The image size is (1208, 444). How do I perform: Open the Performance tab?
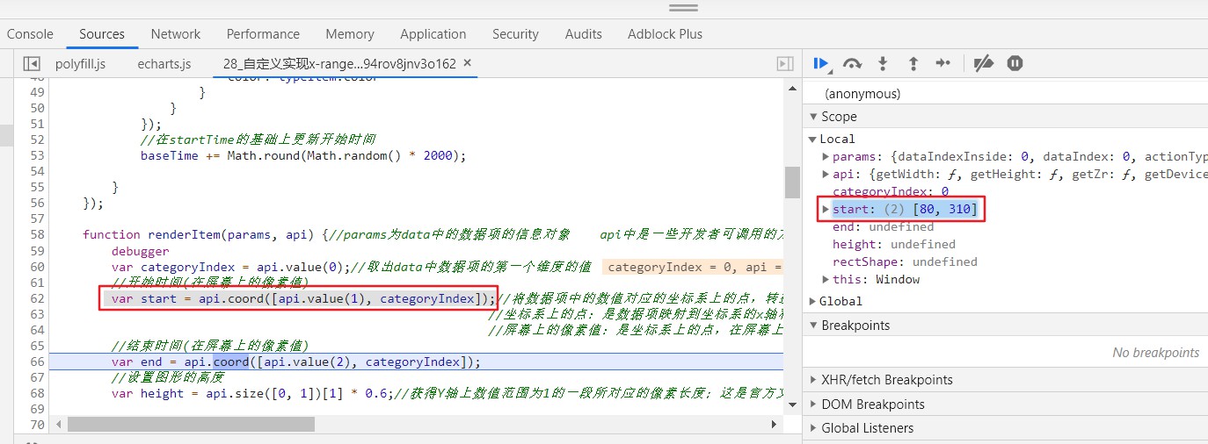[263, 34]
